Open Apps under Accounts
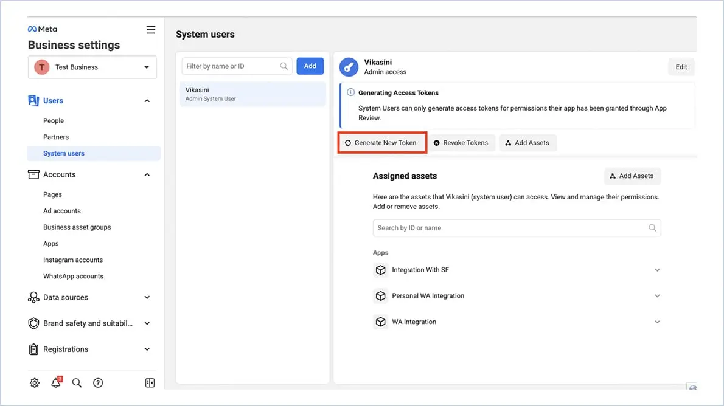Image resolution: width=724 pixels, height=406 pixels. [50, 244]
